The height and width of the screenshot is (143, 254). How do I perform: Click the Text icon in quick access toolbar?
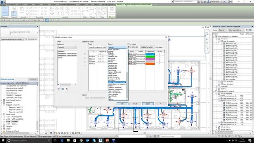[x=35, y=20]
